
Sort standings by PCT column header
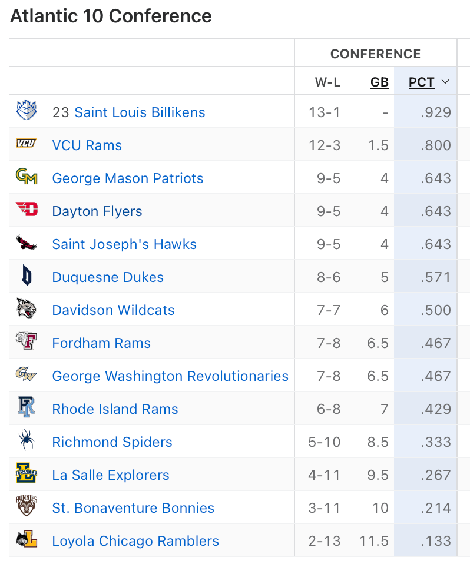pyautogui.click(x=422, y=82)
